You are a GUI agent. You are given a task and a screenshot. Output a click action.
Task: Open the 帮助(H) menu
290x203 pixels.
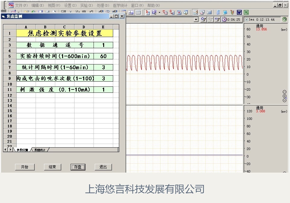154,5
